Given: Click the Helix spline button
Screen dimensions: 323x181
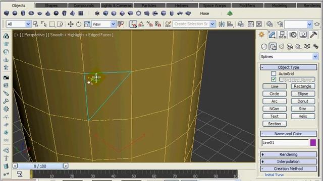Looking at the screenshot, I should [303, 116].
